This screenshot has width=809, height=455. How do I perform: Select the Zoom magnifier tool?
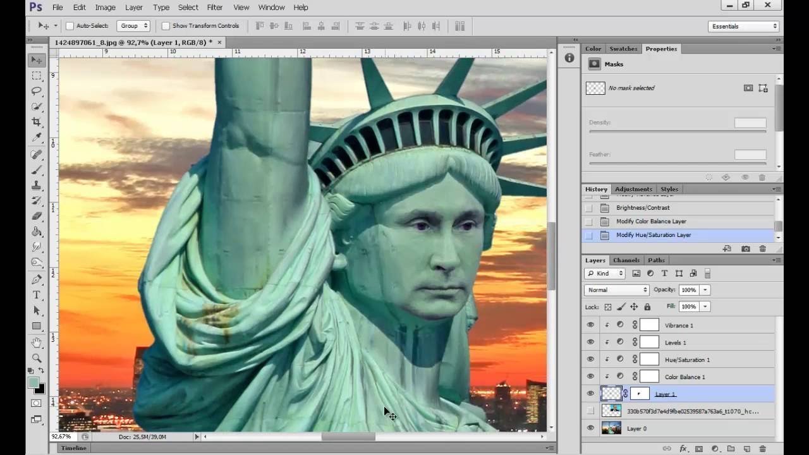coord(37,358)
